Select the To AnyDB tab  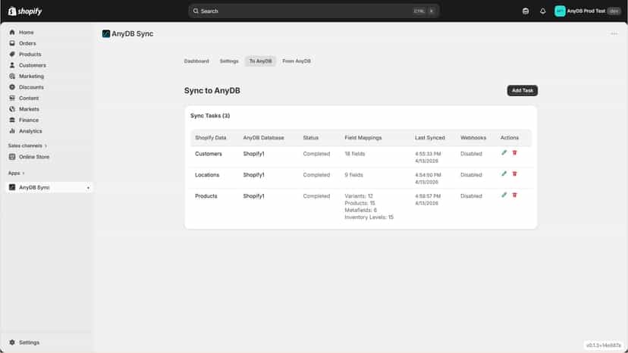[260, 61]
